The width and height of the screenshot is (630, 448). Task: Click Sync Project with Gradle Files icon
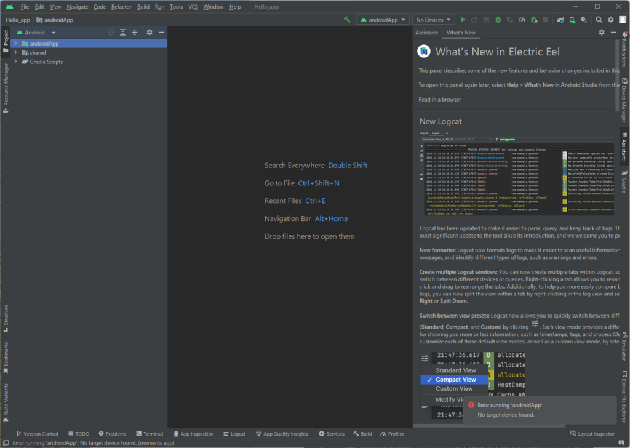tap(559, 20)
